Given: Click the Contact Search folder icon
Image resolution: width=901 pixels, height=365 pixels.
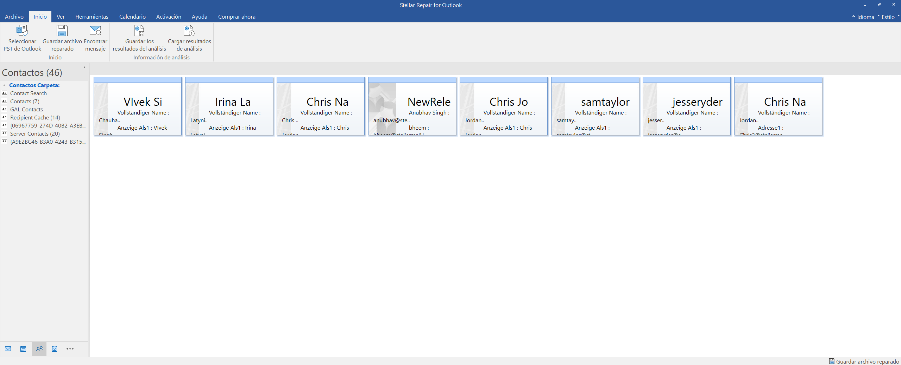Looking at the screenshot, I should pyautogui.click(x=5, y=93).
